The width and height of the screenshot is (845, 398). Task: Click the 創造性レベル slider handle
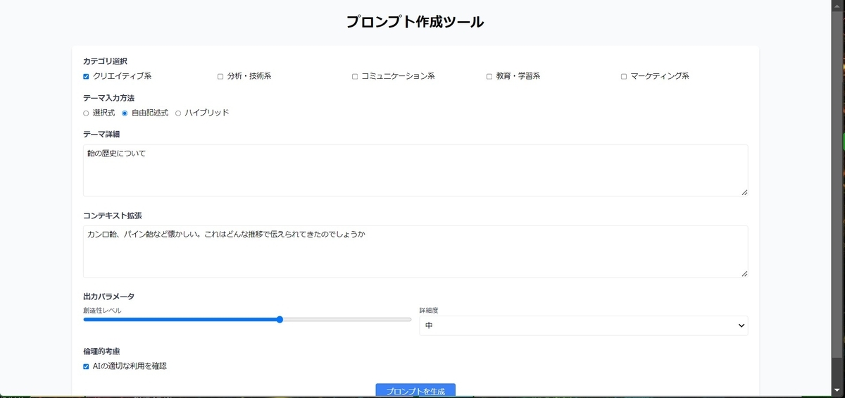pos(280,319)
